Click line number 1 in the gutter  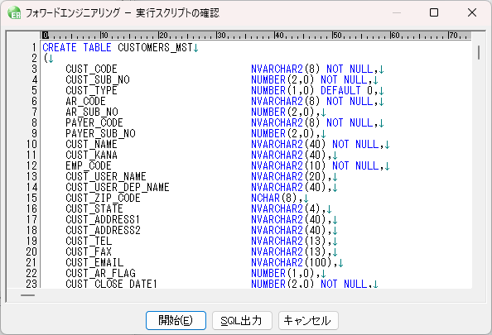tap(34, 48)
